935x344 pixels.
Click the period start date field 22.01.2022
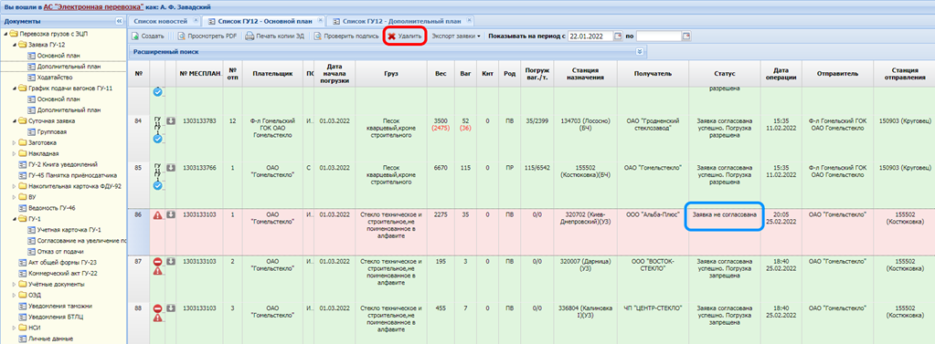coord(590,36)
